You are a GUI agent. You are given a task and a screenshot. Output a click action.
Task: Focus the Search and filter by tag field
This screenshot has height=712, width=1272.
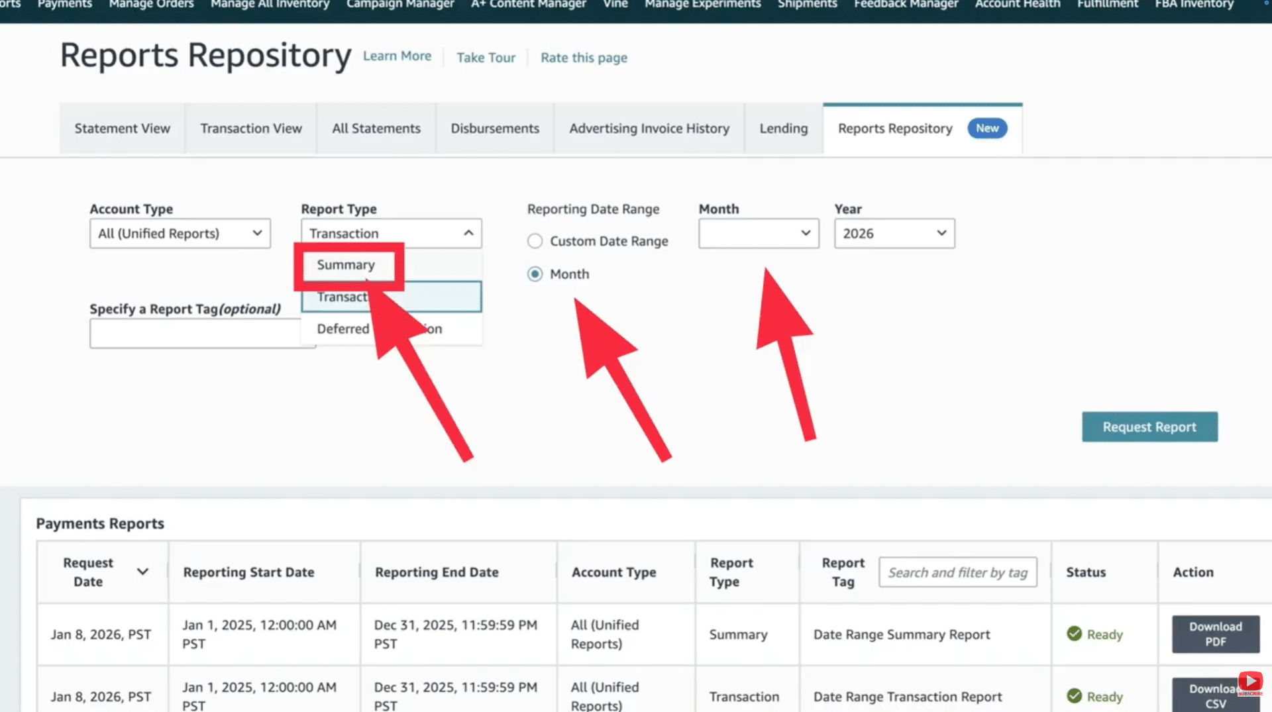[x=957, y=572]
